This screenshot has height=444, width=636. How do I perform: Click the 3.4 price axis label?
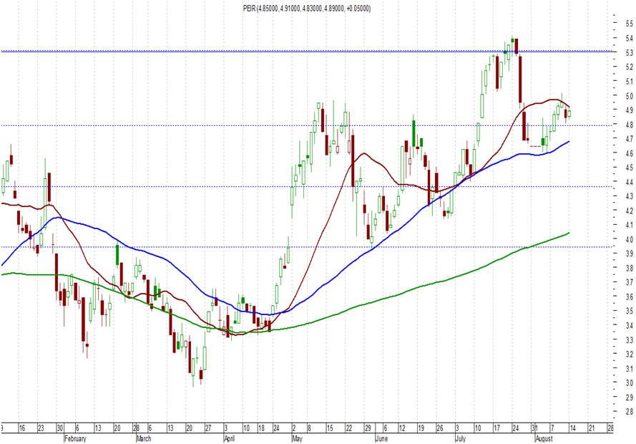pyautogui.click(x=629, y=326)
